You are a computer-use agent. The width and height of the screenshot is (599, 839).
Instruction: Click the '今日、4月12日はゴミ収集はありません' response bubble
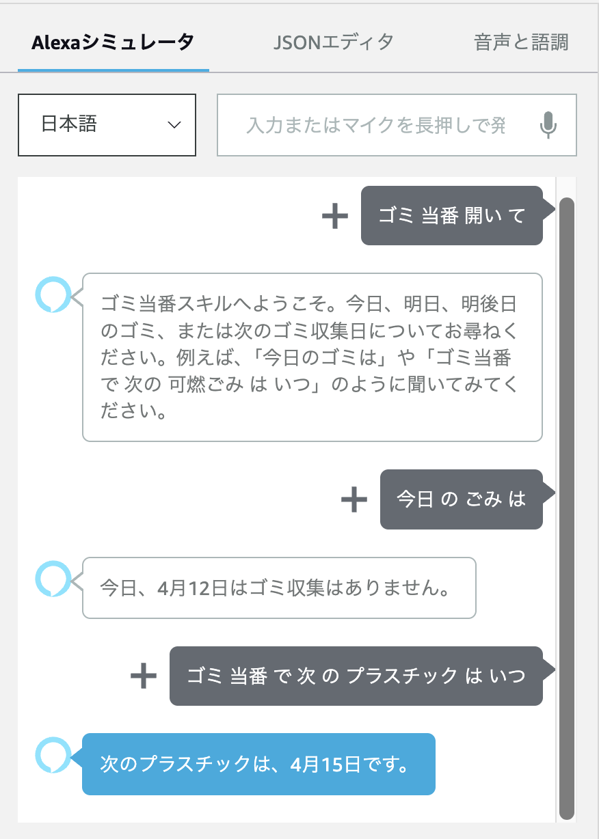pos(278,588)
